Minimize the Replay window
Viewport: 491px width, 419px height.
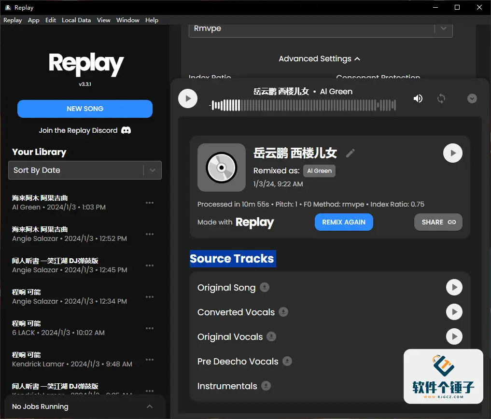[x=435, y=8]
